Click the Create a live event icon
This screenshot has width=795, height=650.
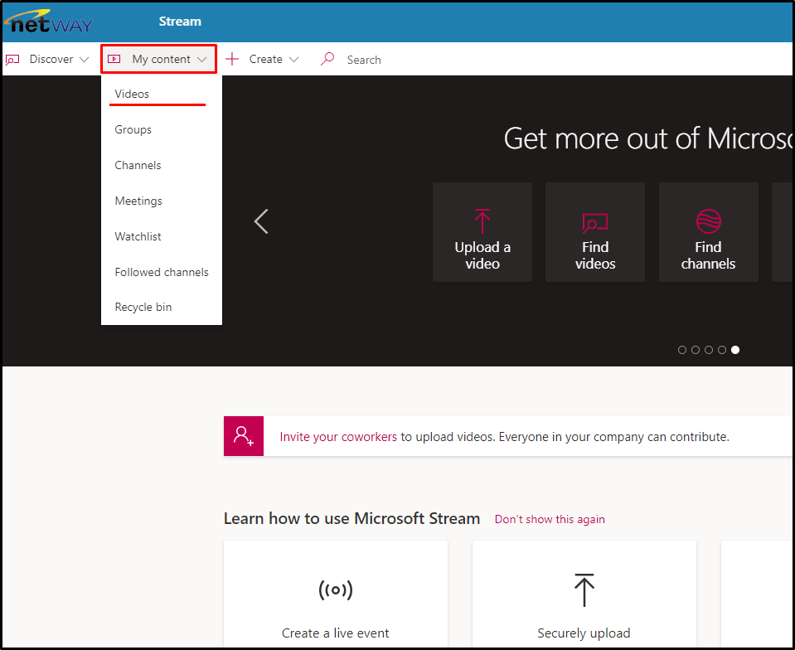(335, 590)
